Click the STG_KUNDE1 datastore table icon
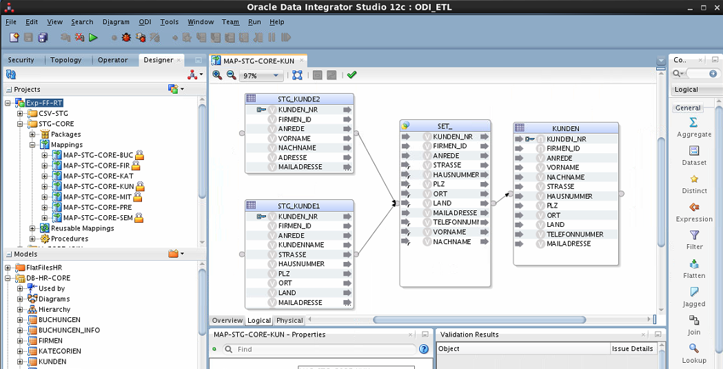The image size is (723, 369). pyautogui.click(x=251, y=205)
